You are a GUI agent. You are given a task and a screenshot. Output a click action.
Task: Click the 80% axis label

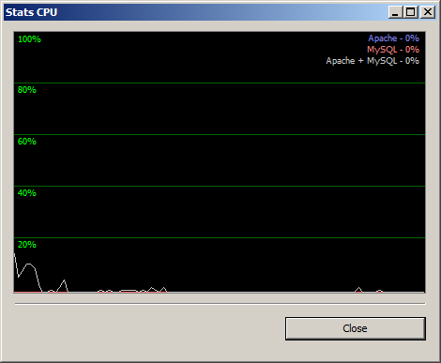click(27, 90)
